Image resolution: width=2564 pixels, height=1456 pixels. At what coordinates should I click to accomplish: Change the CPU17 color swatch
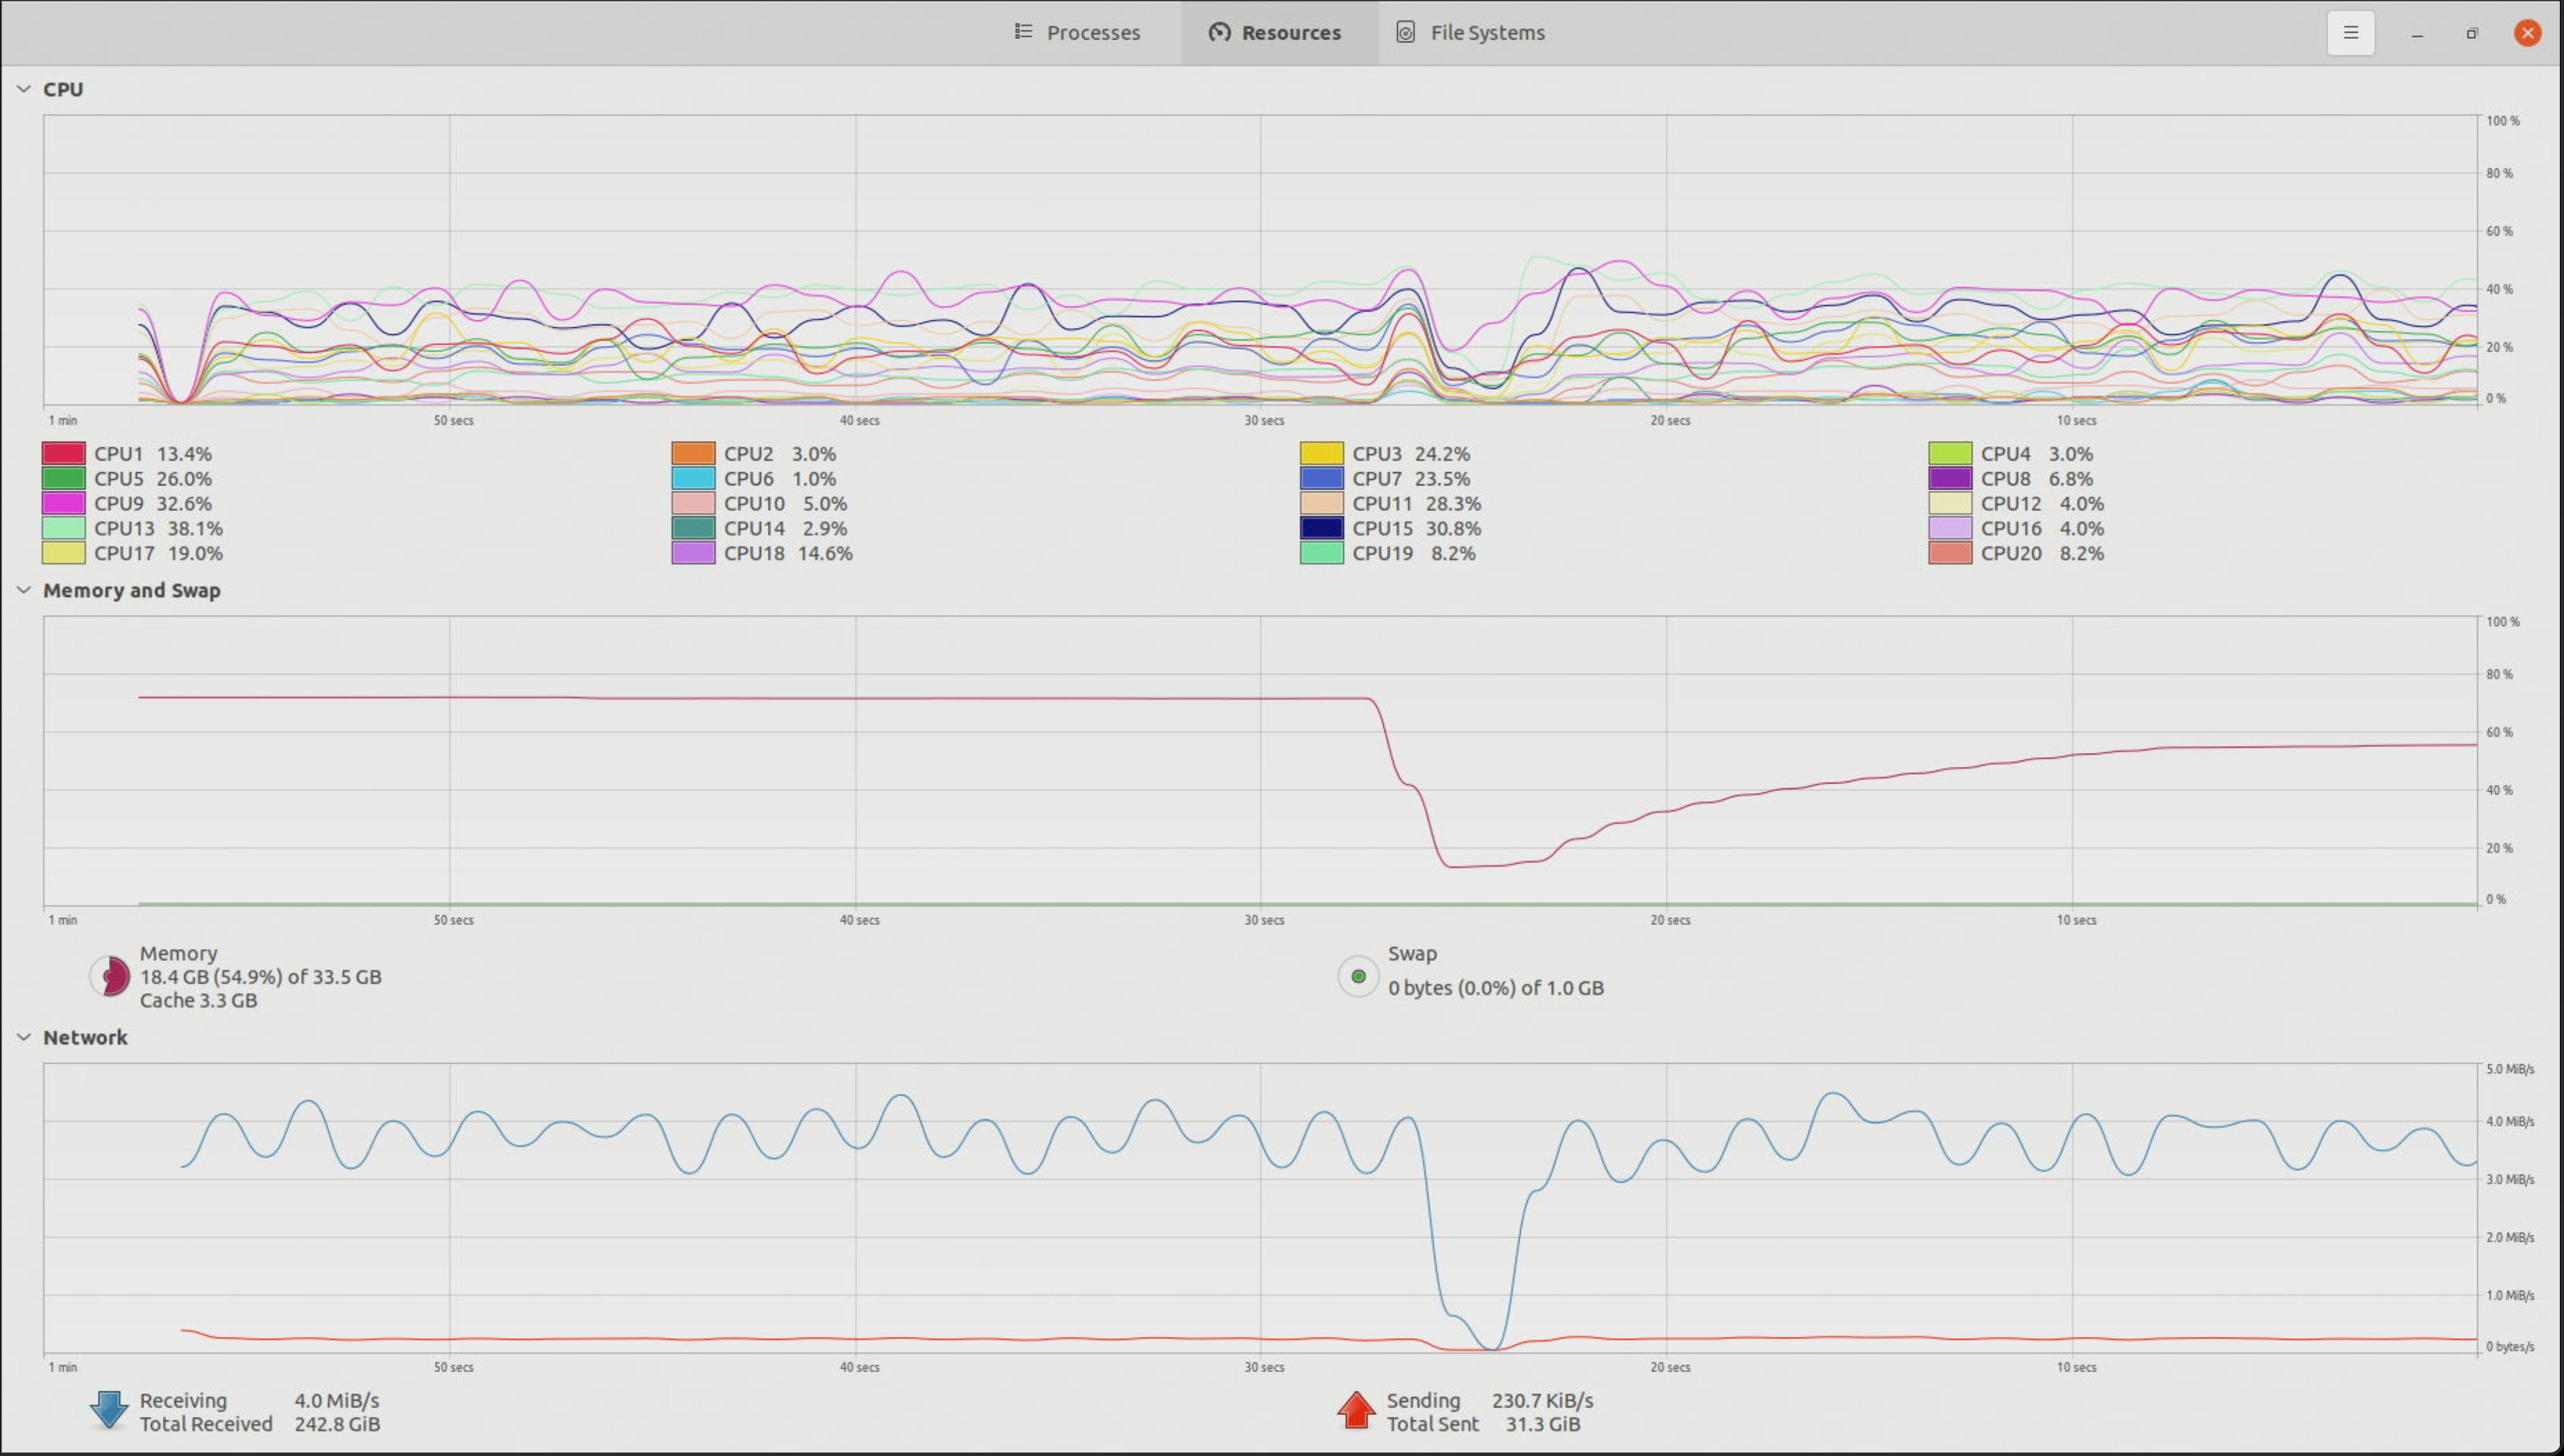pos(63,553)
